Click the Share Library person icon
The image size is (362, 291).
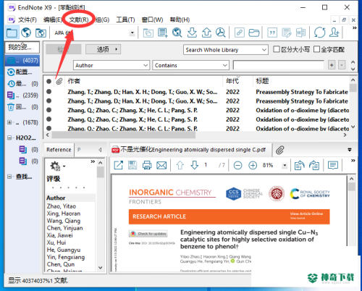334,33
